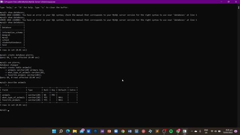Click 'studentattendance' database row
The width and height of the screenshot is (240, 135).
[12, 42]
